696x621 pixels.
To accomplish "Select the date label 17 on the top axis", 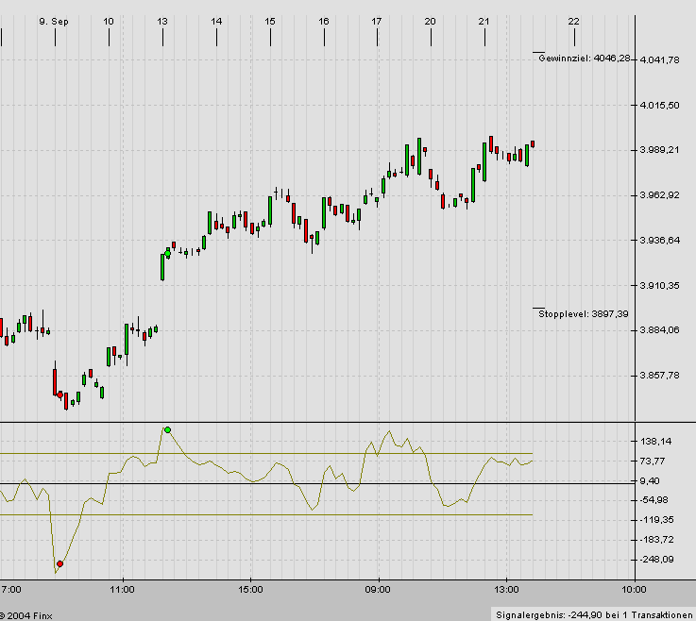I will point(377,21).
